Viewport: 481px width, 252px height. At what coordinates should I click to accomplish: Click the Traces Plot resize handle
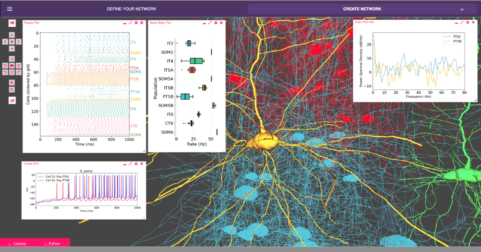click(143, 217)
